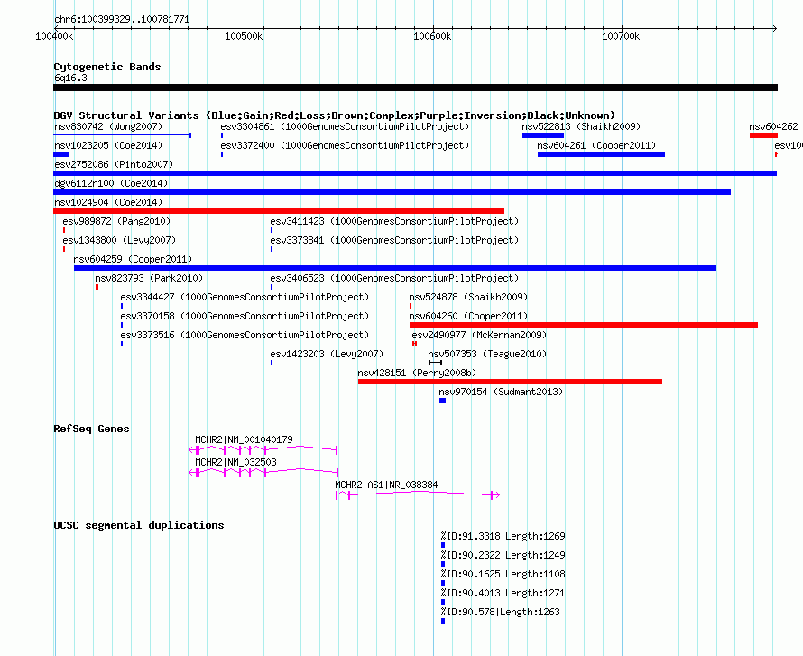Click the nsv823793 (Park2010) label

pyautogui.click(x=149, y=278)
